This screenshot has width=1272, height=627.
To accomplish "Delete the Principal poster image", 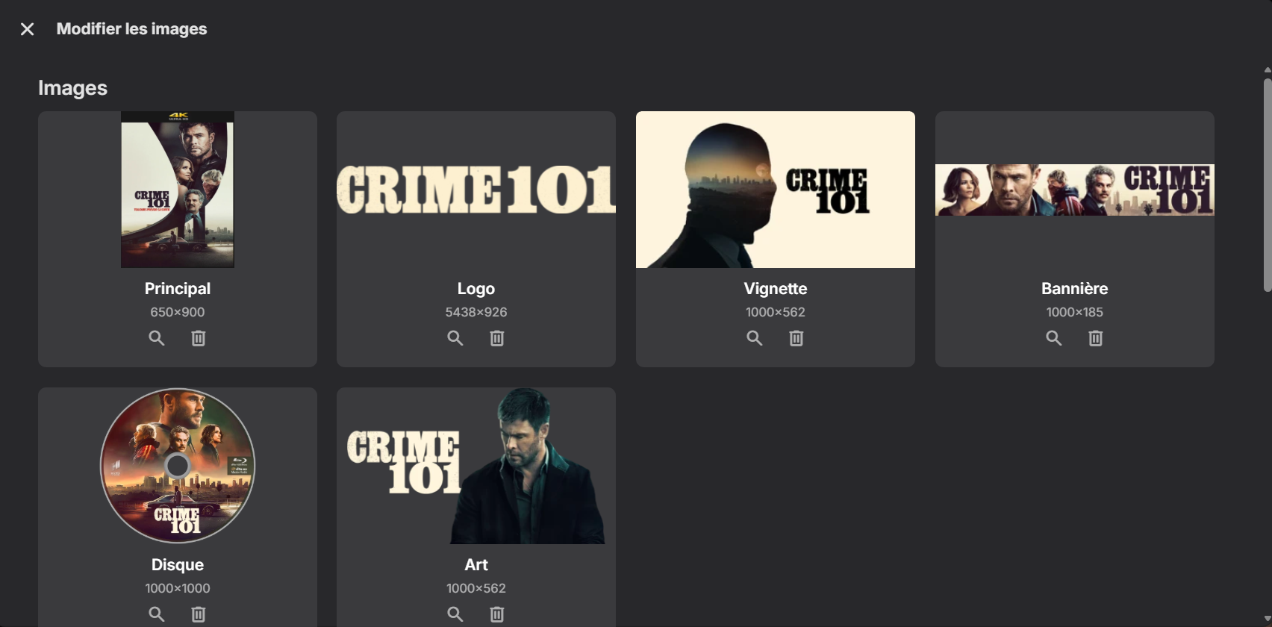I will (199, 338).
